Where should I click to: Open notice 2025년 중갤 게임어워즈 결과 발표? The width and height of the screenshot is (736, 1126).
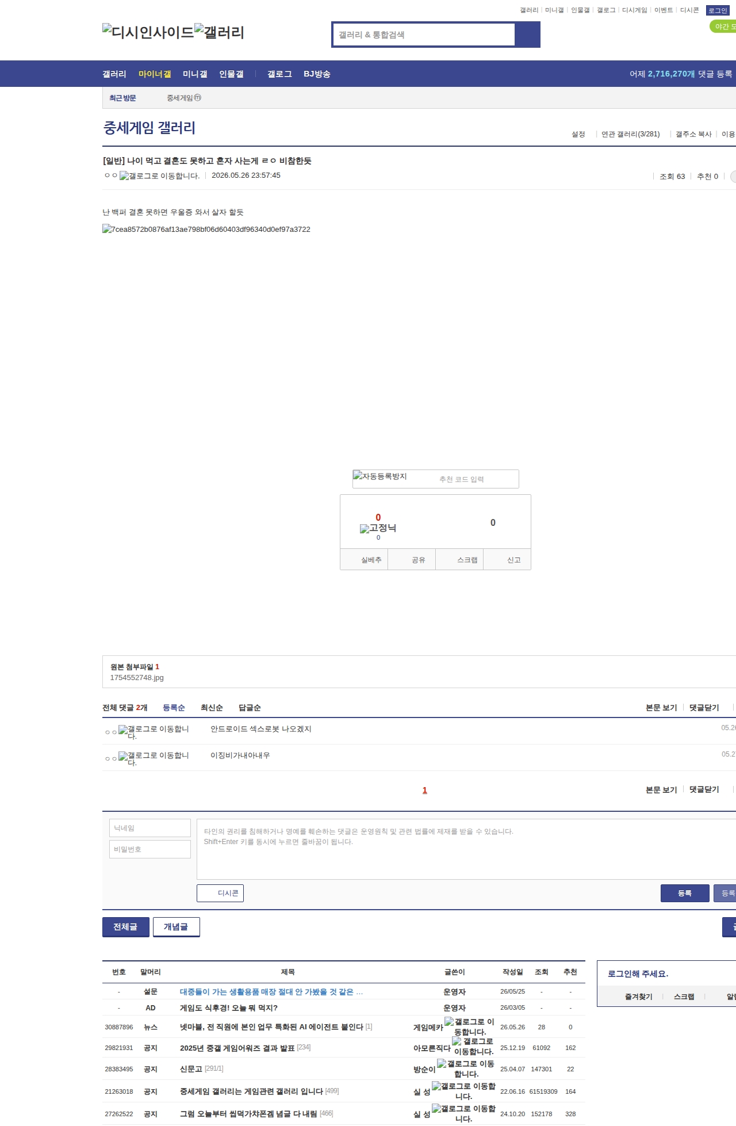pos(237,1048)
